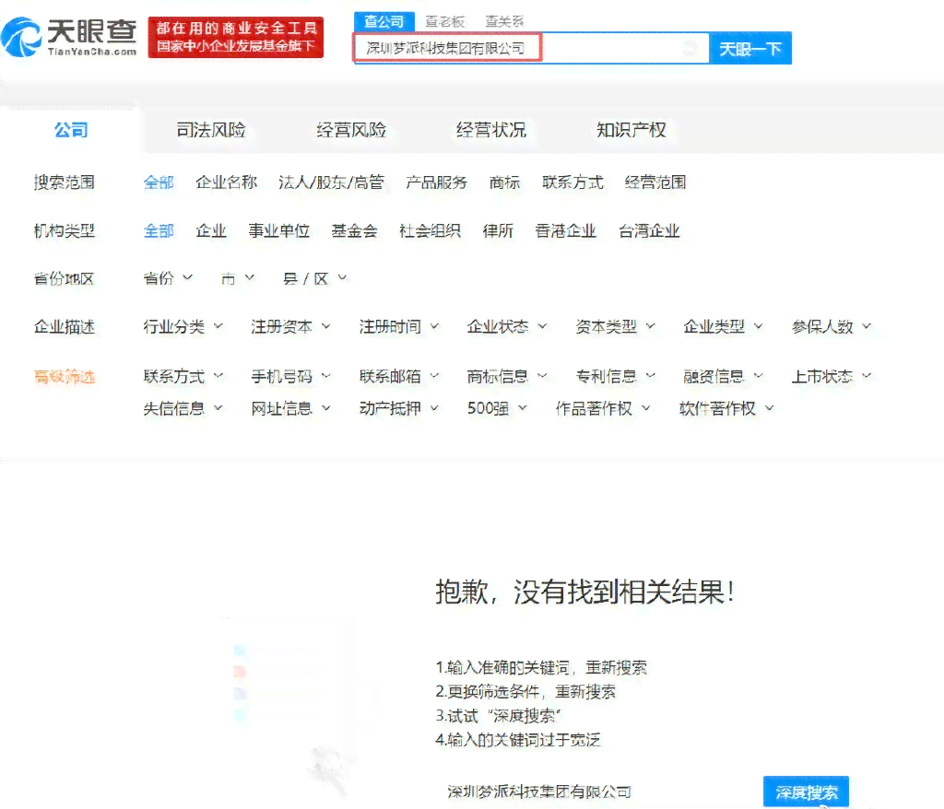Clear the search box with the X icon

coord(691,48)
